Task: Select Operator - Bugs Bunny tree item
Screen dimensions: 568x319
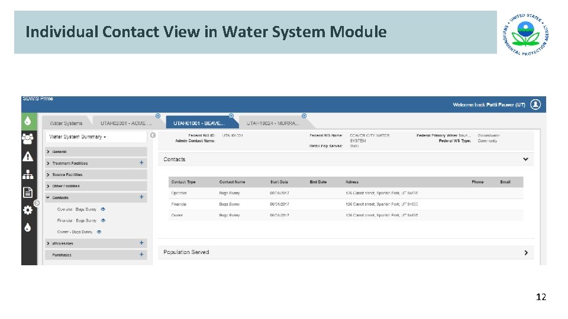Action: point(76,209)
